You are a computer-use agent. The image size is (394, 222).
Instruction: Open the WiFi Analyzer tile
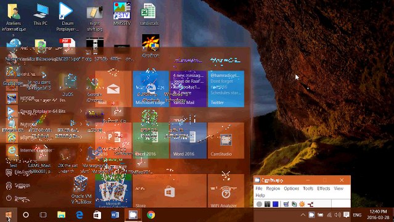(x=226, y=191)
